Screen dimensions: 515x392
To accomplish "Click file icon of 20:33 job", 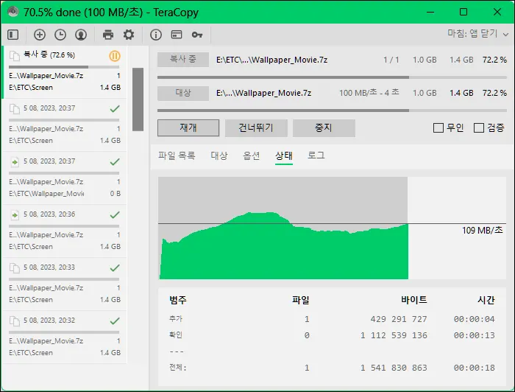I will (x=15, y=268).
